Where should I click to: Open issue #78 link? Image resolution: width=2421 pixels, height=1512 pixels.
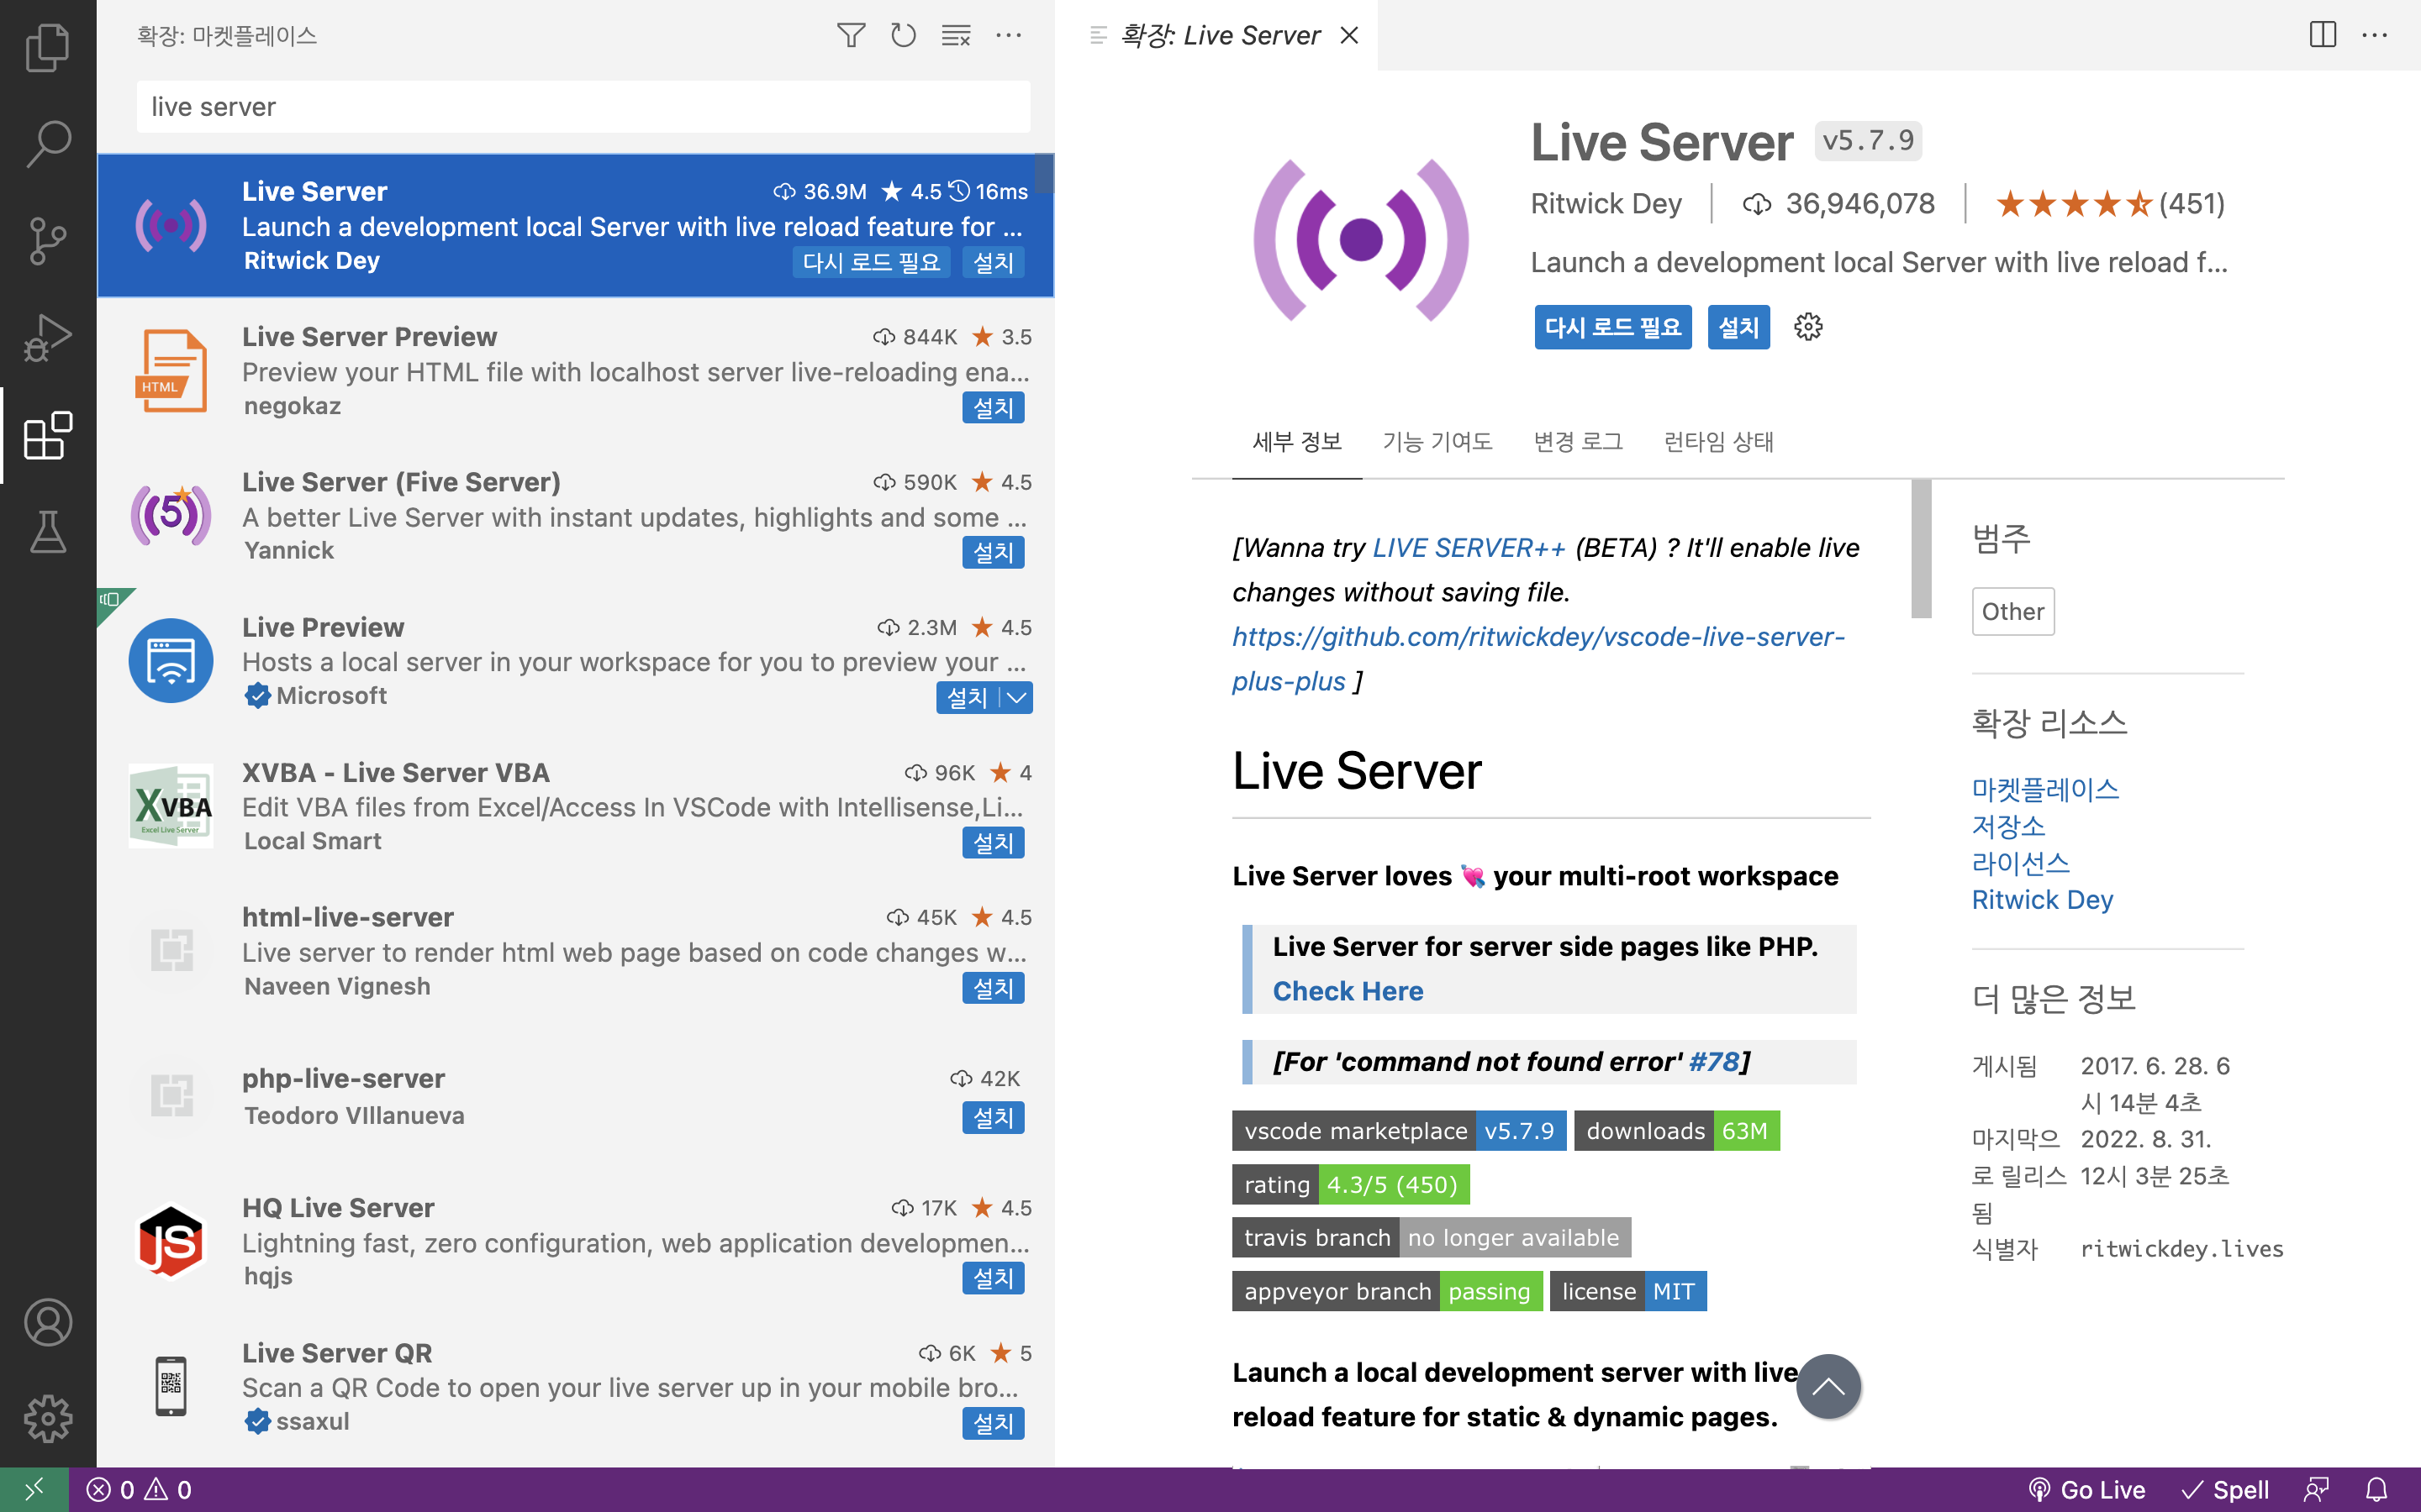pos(1714,1062)
